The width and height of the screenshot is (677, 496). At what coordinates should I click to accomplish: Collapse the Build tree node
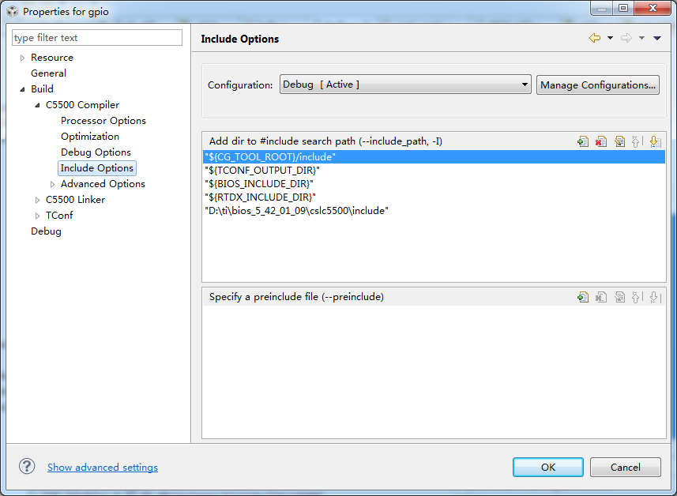[22, 89]
